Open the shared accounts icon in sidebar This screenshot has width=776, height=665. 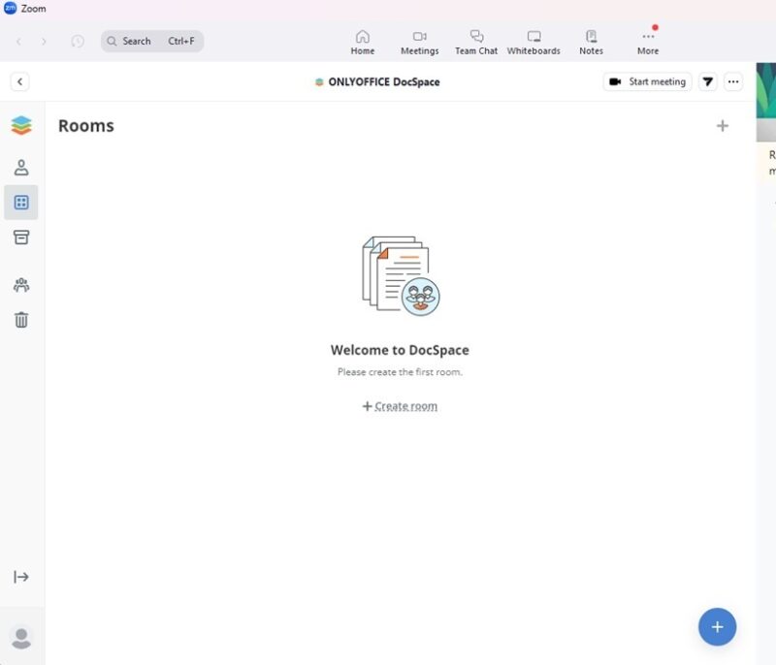click(21, 284)
